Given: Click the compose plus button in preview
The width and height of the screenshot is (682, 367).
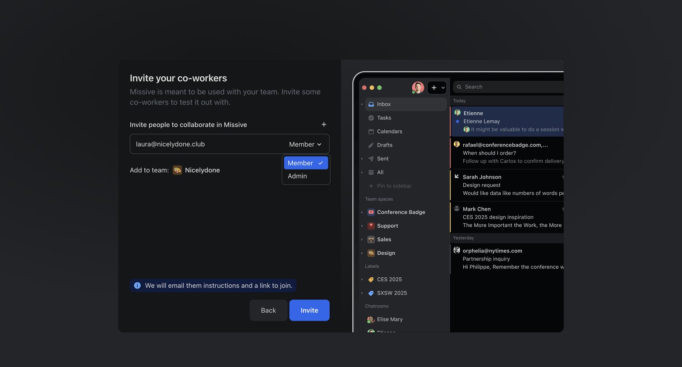Looking at the screenshot, I should (434, 87).
